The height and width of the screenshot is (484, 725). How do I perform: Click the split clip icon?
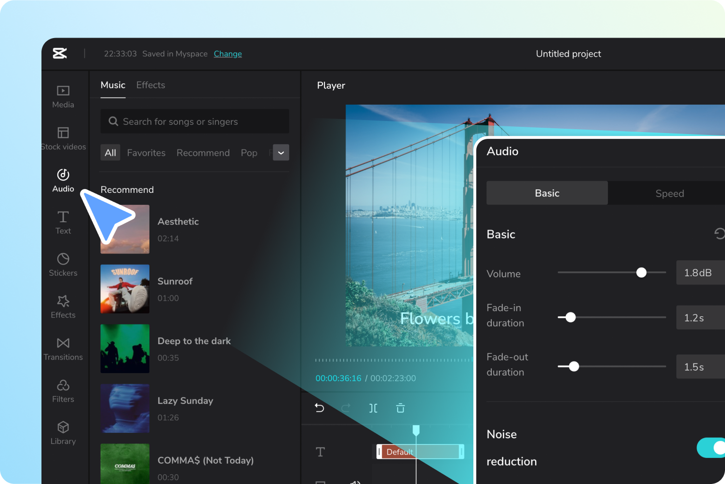(373, 408)
